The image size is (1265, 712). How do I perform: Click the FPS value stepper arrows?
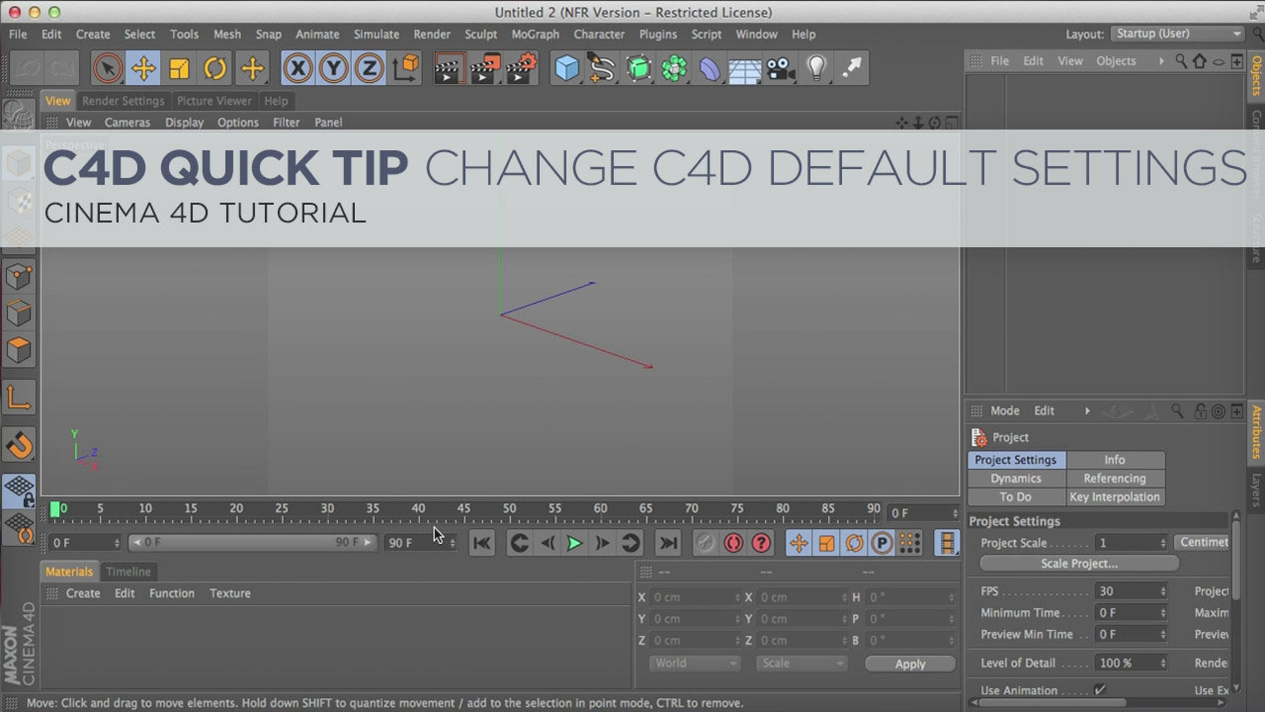[1163, 591]
